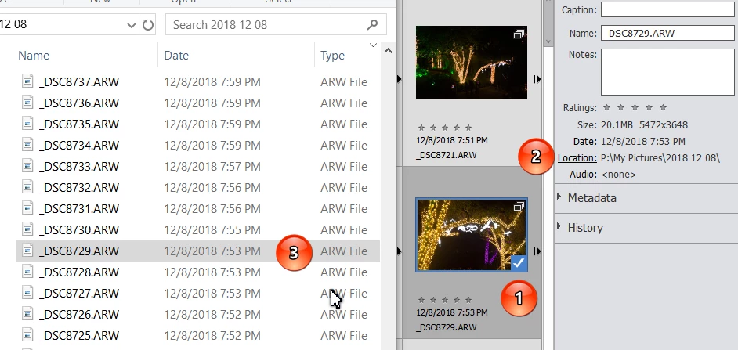Click file icon of _DSC8733.ARW
This screenshot has height=350, width=738.
point(27,166)
